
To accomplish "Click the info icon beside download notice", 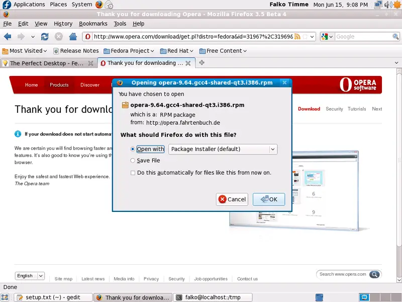I will (18, 134).
